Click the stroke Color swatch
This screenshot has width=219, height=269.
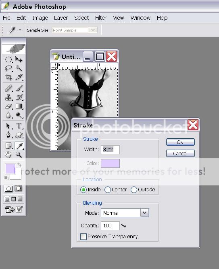pyautogui.click(x=110, y=163)
